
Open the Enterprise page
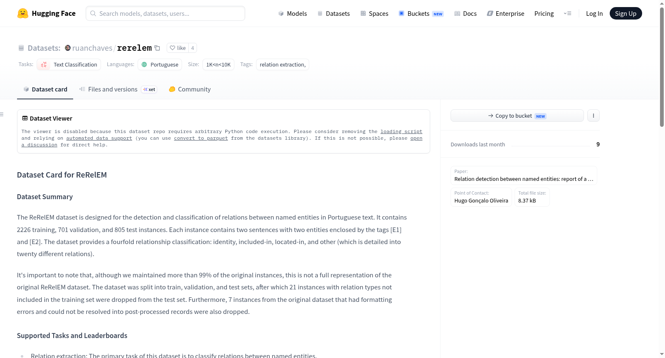pyautogui.click(x=505, y=14)
